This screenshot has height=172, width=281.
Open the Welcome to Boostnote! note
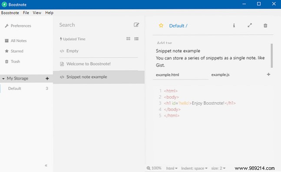[99, 64]
